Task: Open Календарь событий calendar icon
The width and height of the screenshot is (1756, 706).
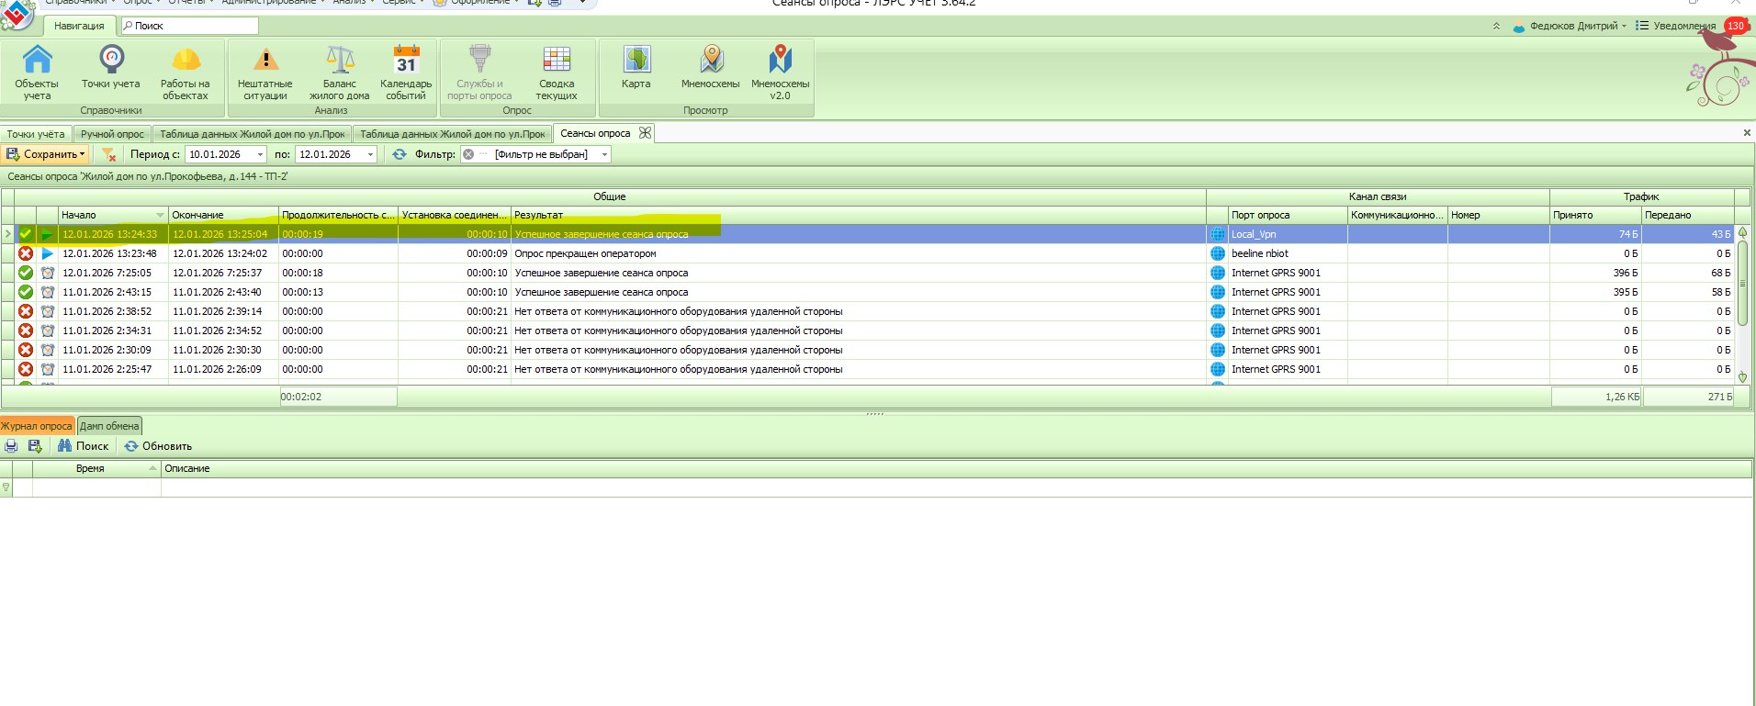Action: 406,61
